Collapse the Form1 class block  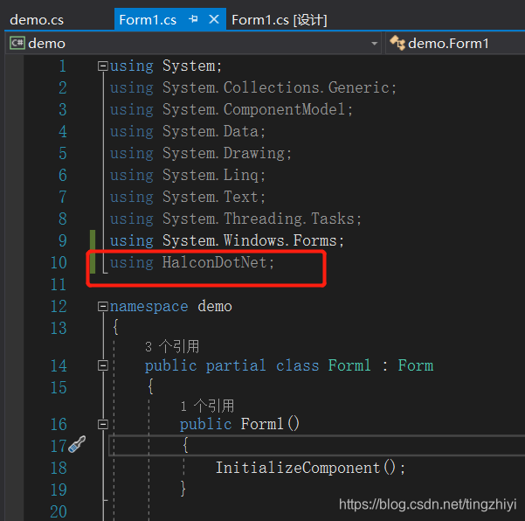pyautogui.click(x=102, y=365)
